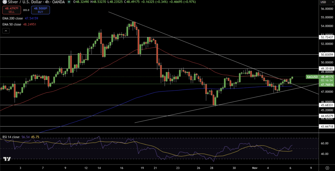This screenshot has width=335, height=171.
Task: Click the silver symbol icon in the title
Action: 3,3
